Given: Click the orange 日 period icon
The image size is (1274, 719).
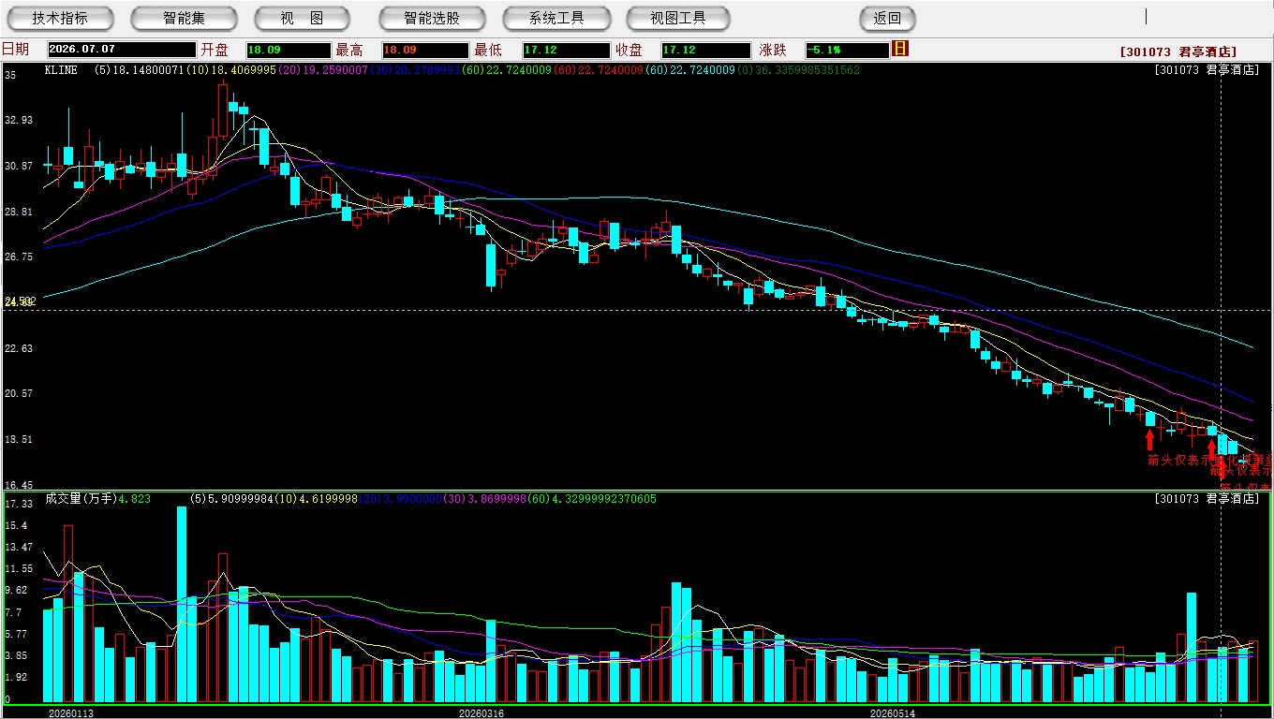Looking at the screenshot, I should point(901,49).
